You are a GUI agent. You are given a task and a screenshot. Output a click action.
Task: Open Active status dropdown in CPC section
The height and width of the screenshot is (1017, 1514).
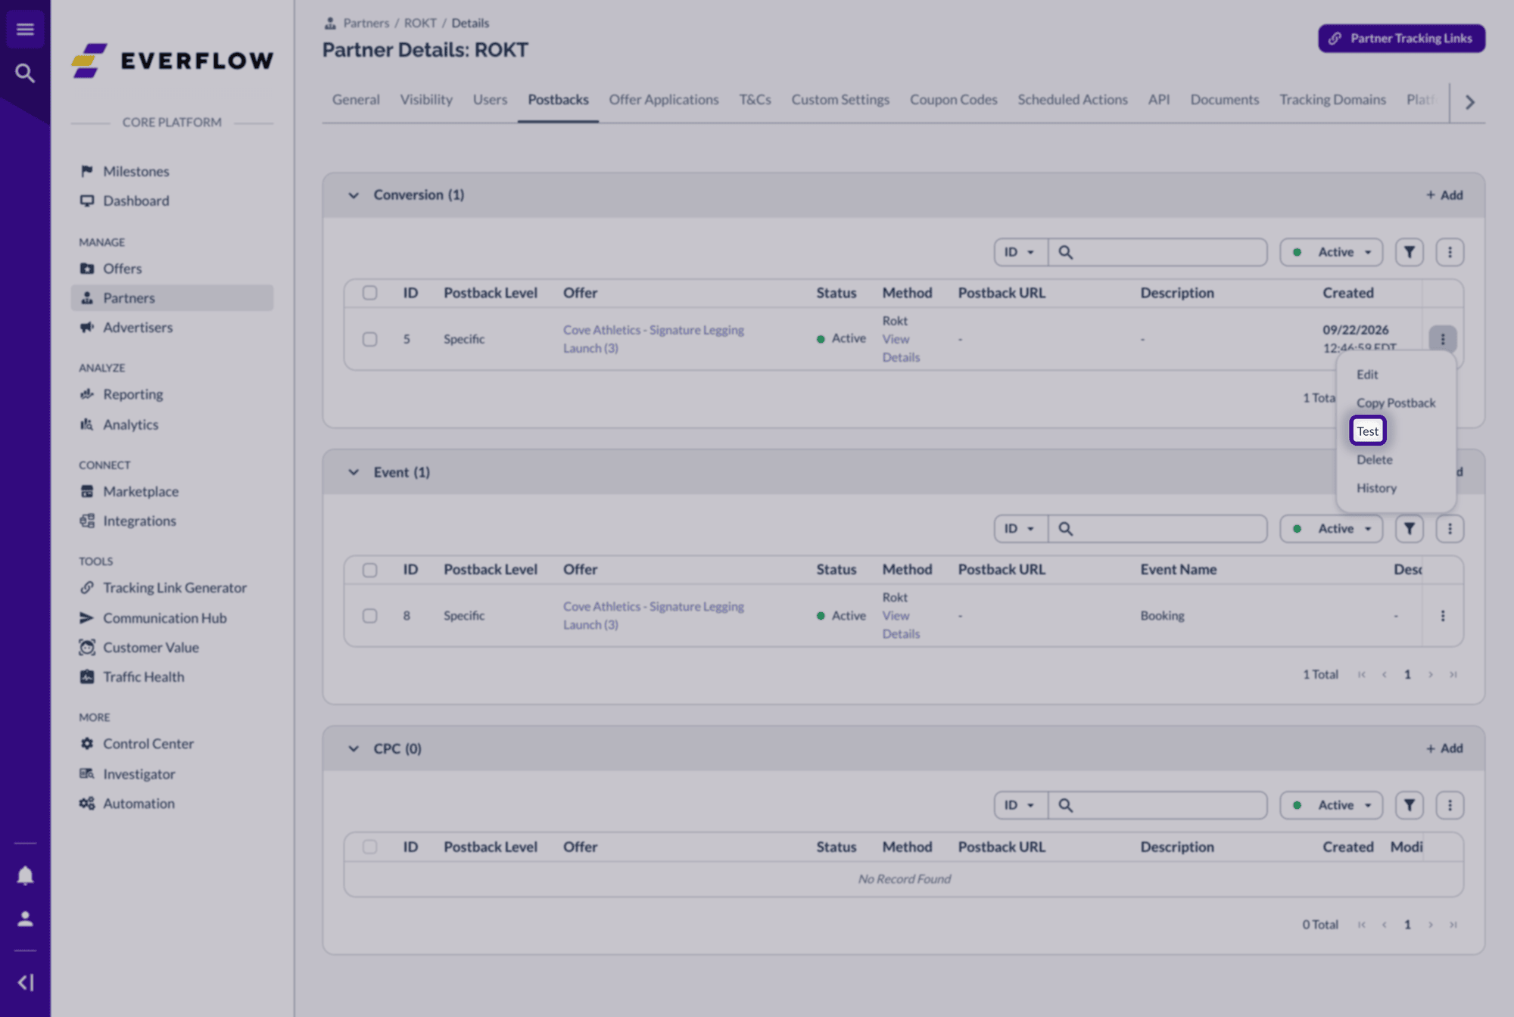[1331, 805]
